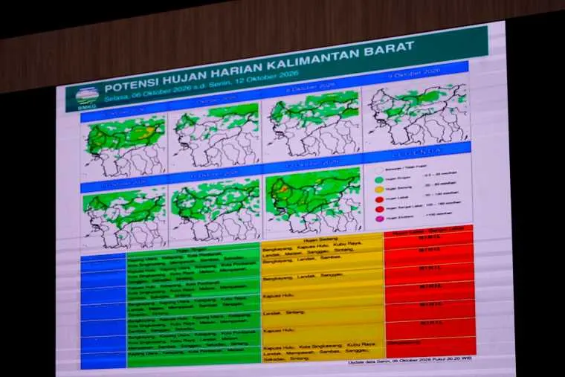
Task: Open the 9 Oktober 2026 rainfall map
Action: click(416, 114)
